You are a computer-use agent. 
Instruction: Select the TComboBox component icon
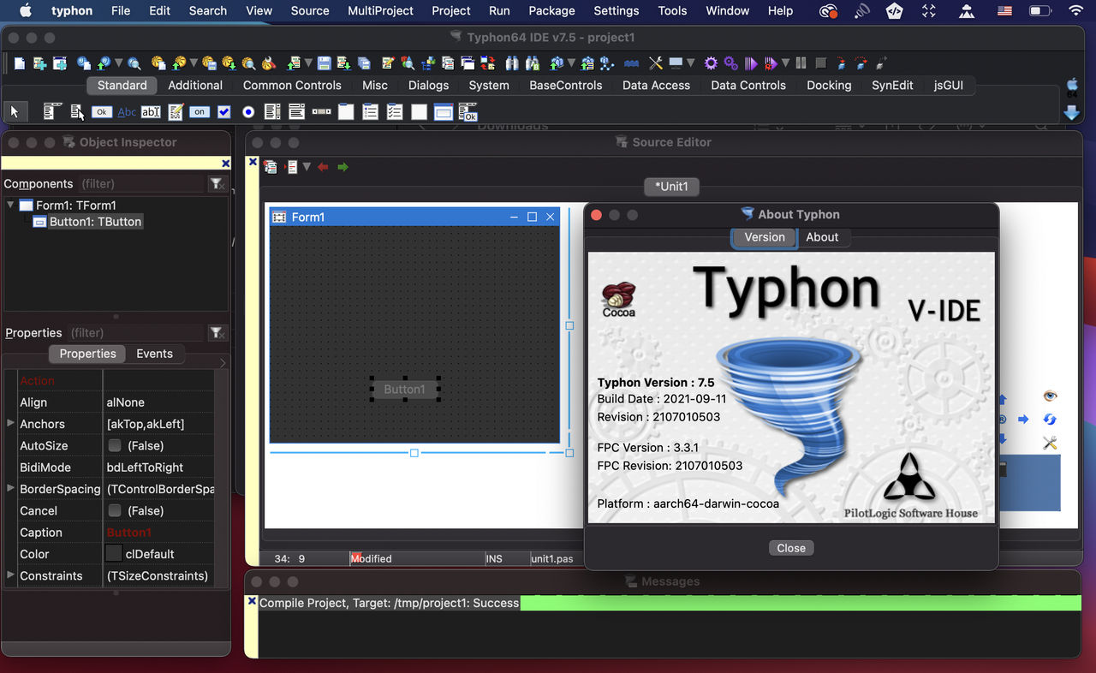pos(296,111)
